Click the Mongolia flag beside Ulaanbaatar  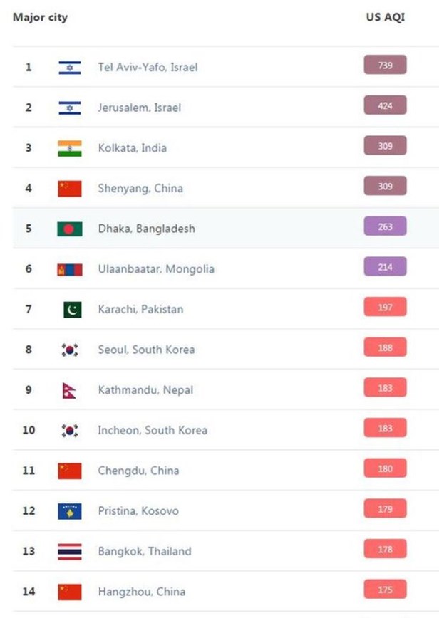click(x=70, y=269)
